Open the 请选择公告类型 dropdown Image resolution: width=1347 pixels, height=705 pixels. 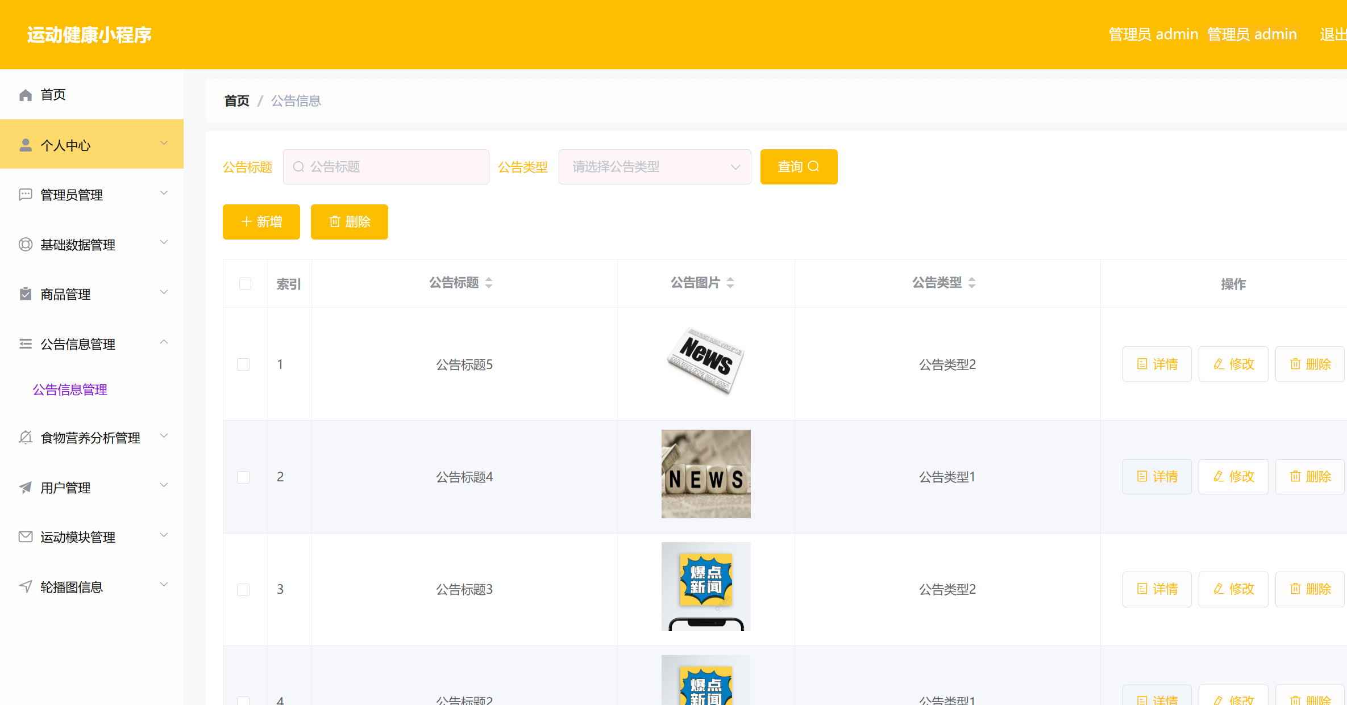tap(654, 166)
